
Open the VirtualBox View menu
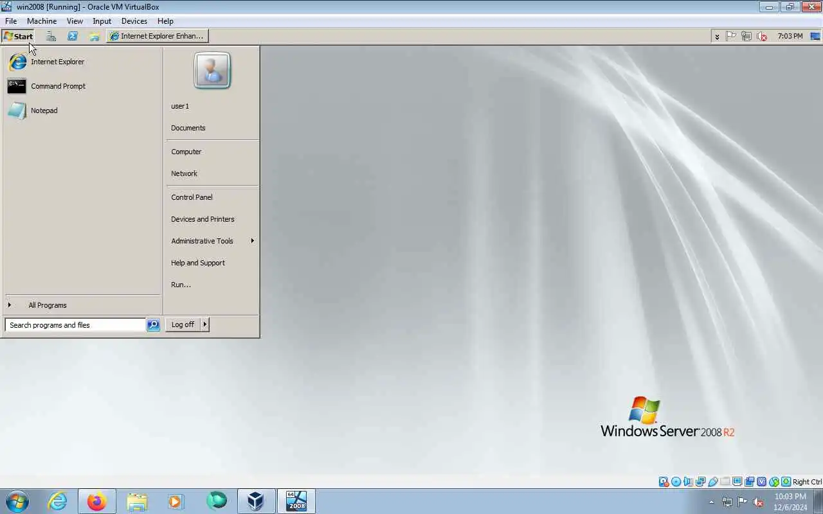pyautogui.click(x=75, y=21)
